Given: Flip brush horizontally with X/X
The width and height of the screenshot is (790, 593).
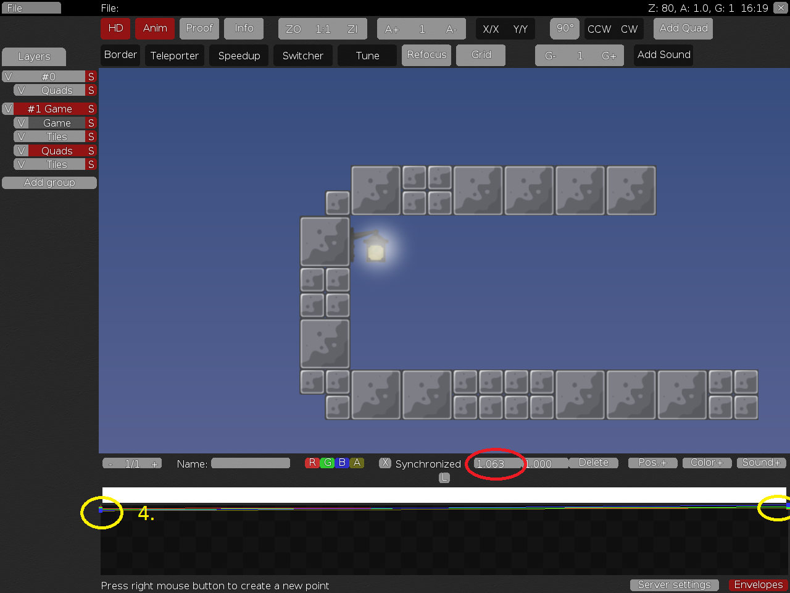Looking at the screenshot, I should pyautogui.click(x=491, y=29).
